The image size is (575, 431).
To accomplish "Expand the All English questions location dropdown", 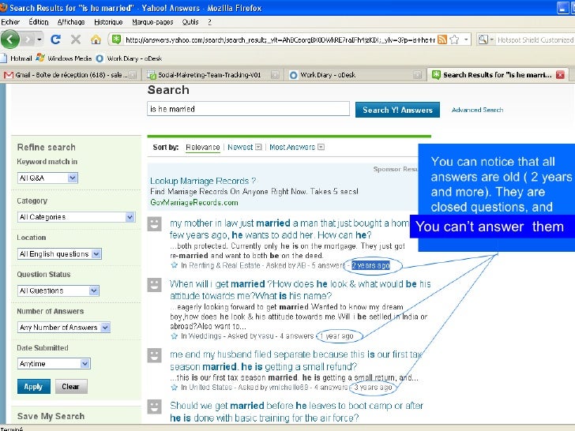I will (x=59, y=253).
